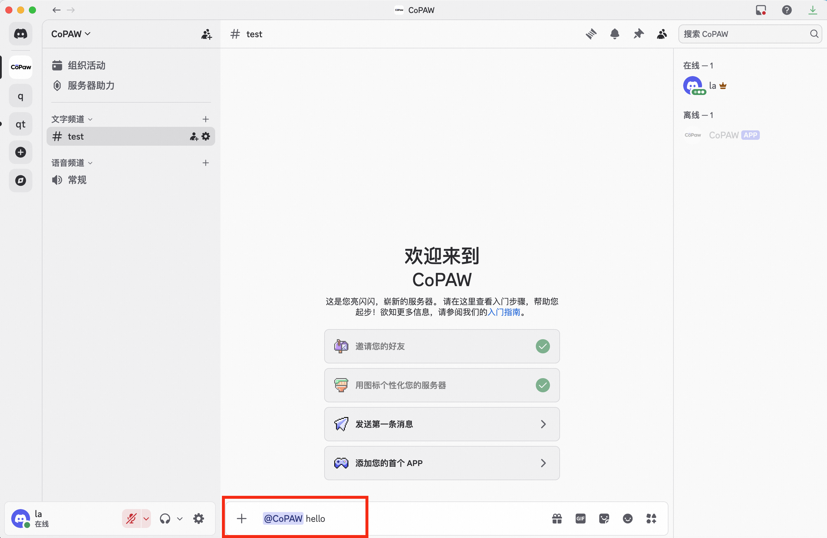Select the test text channel
The width and height of the screenshot is (827, 538).
131,136
